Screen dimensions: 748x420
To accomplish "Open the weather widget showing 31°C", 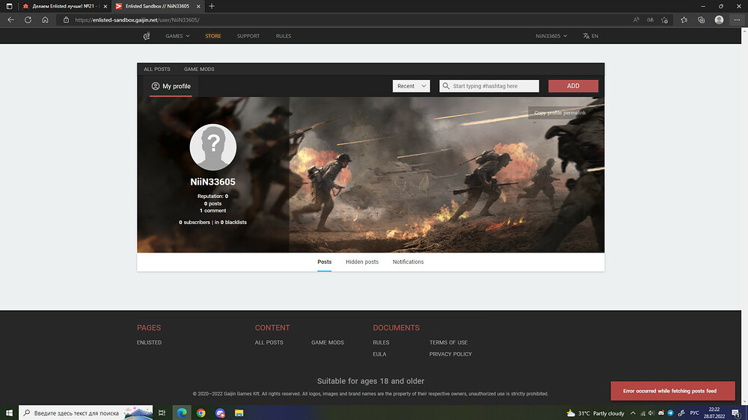I will pos(595,413).
